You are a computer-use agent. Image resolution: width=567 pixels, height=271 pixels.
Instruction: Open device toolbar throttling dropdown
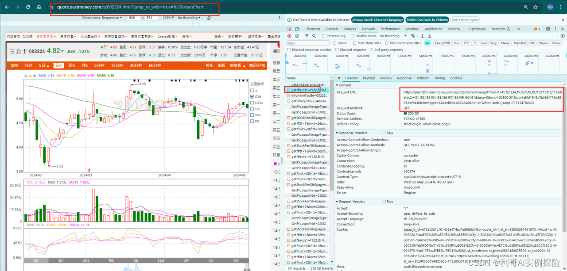(x=189, y=18)
